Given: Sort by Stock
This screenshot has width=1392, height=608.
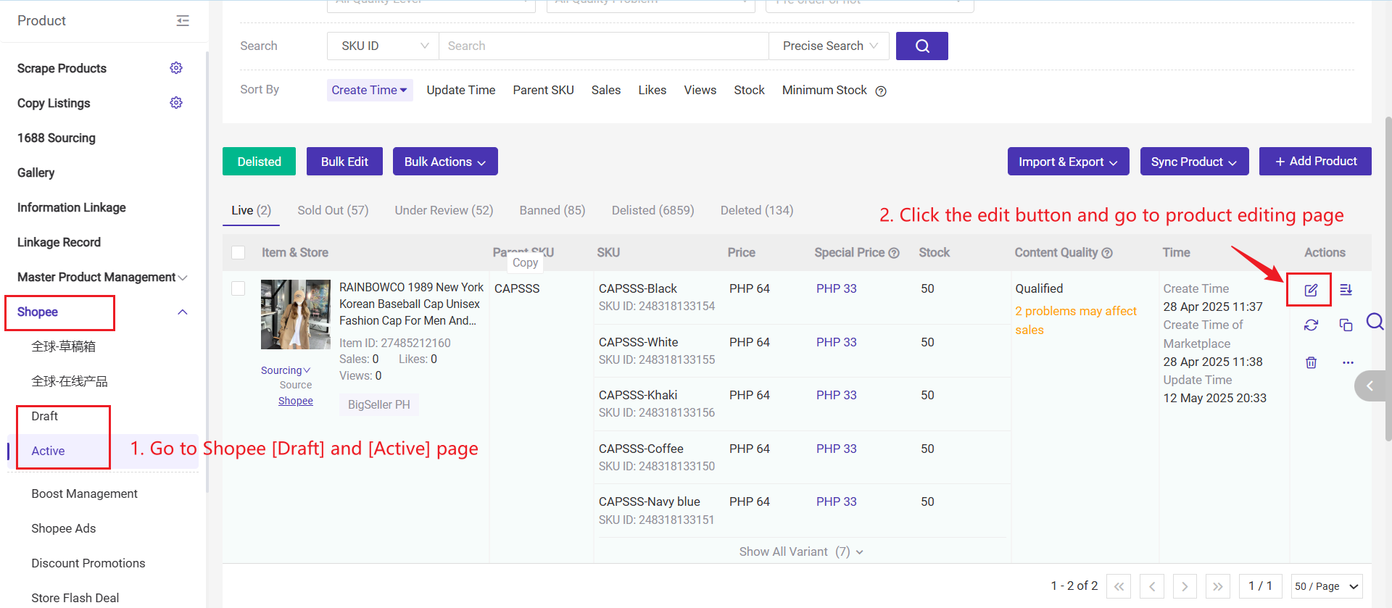Looking at the screenshot, I should click(x=749, y=90).
